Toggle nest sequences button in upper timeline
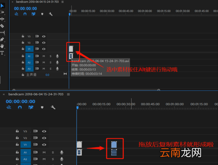The height and width of the screenshot is (165, 218). [16, 14]
